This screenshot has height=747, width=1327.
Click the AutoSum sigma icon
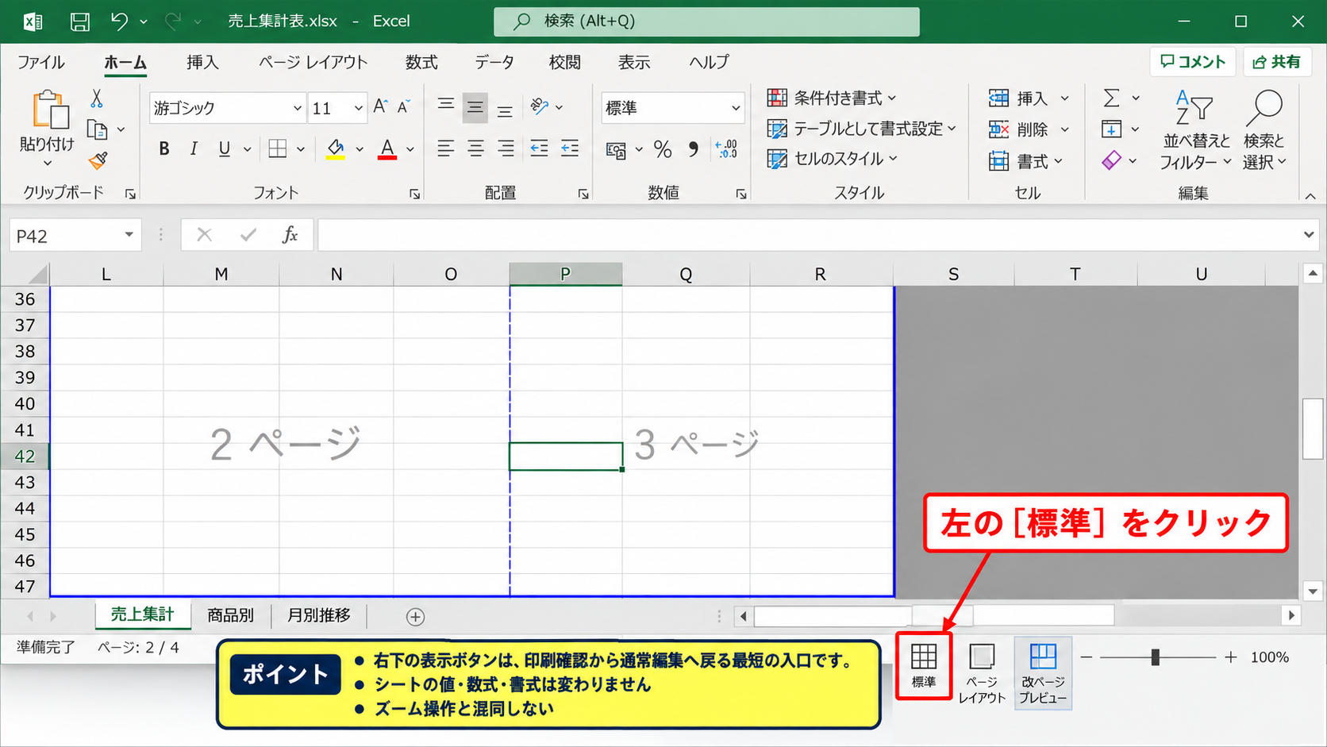tap(1111, 98)
